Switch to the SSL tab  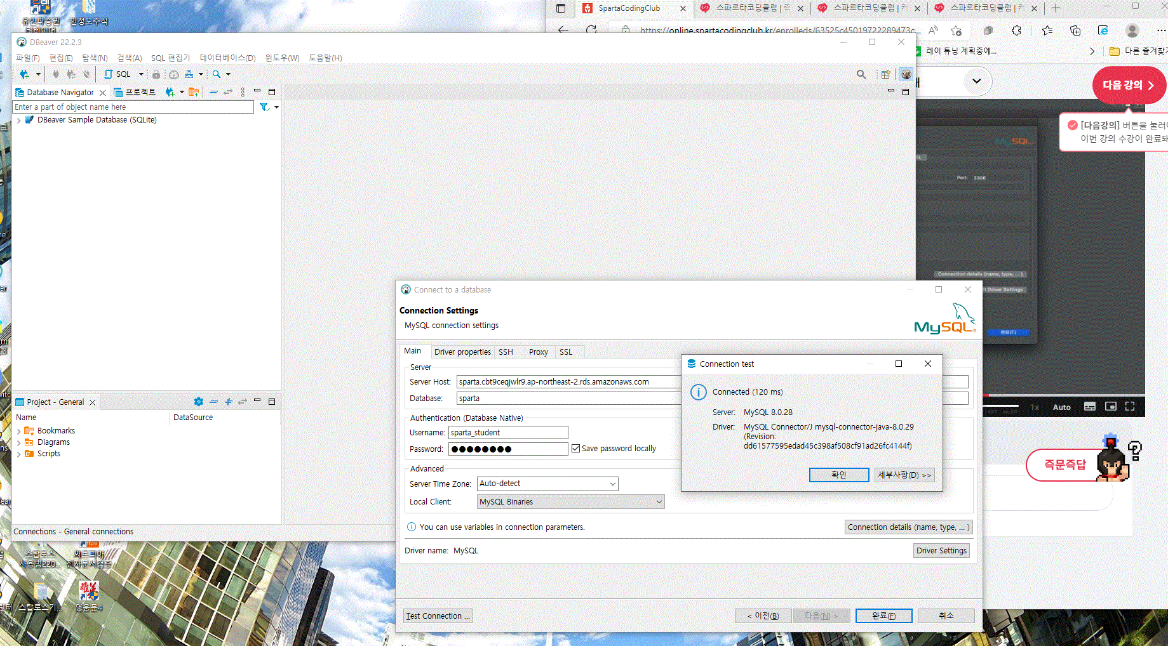pos(566,352)
